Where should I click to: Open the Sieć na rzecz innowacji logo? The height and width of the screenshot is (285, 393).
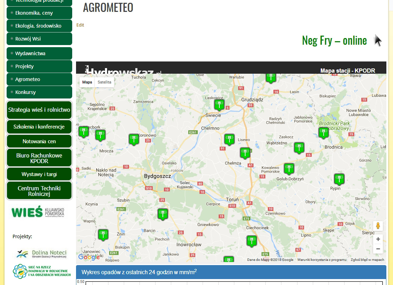pyautogui.click(x=41, y=271)
